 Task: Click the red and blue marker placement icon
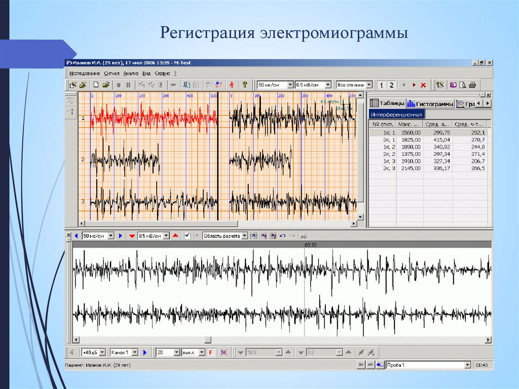(x=218, y=85)
